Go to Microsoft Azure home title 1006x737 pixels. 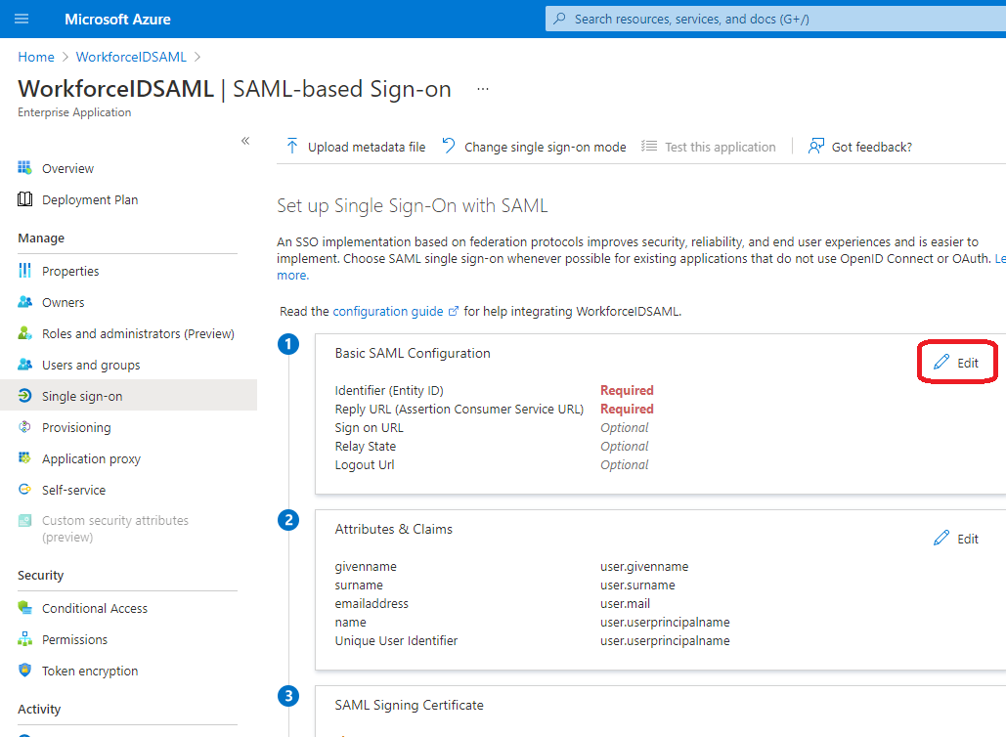(x=117, y=20)
